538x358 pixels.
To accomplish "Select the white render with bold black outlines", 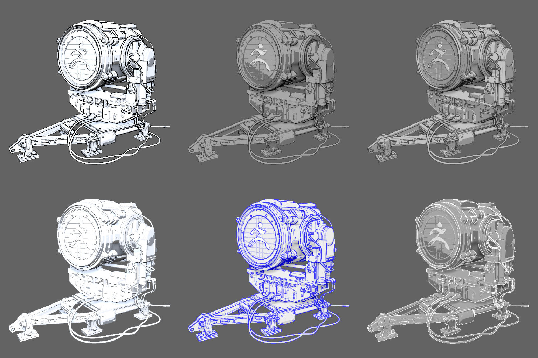I will point(89,92).
